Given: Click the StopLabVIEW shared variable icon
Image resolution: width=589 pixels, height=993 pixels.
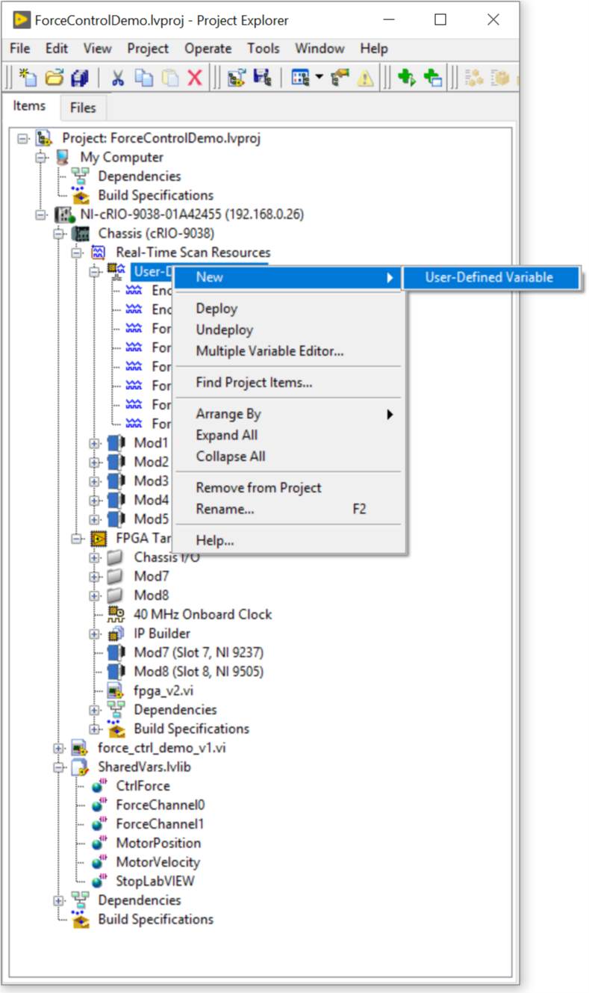Looking at the screenshot, I should click(x=99, y=881).
